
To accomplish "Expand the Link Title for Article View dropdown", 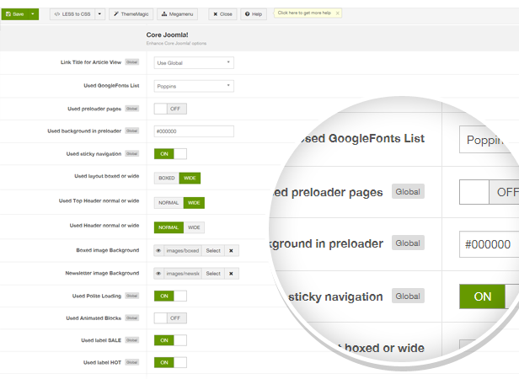I will (x=194, y=62).
